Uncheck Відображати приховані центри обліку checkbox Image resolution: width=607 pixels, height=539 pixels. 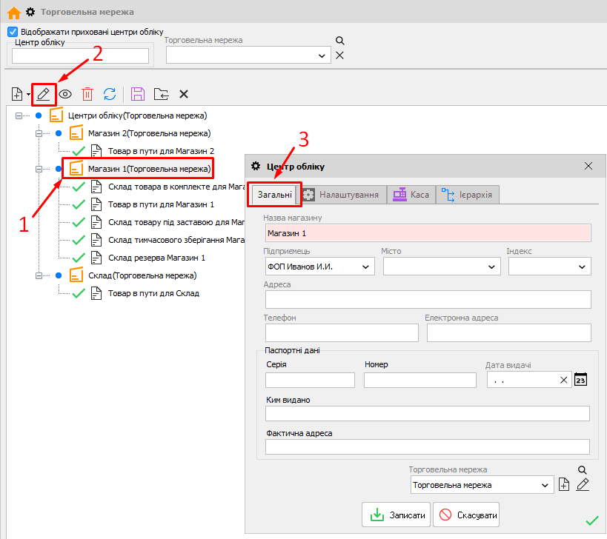[12, 32]
